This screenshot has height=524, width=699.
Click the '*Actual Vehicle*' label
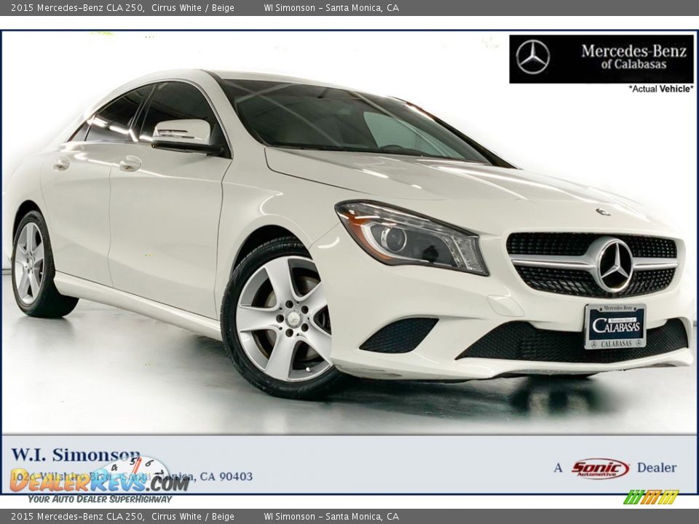[660, 89]
